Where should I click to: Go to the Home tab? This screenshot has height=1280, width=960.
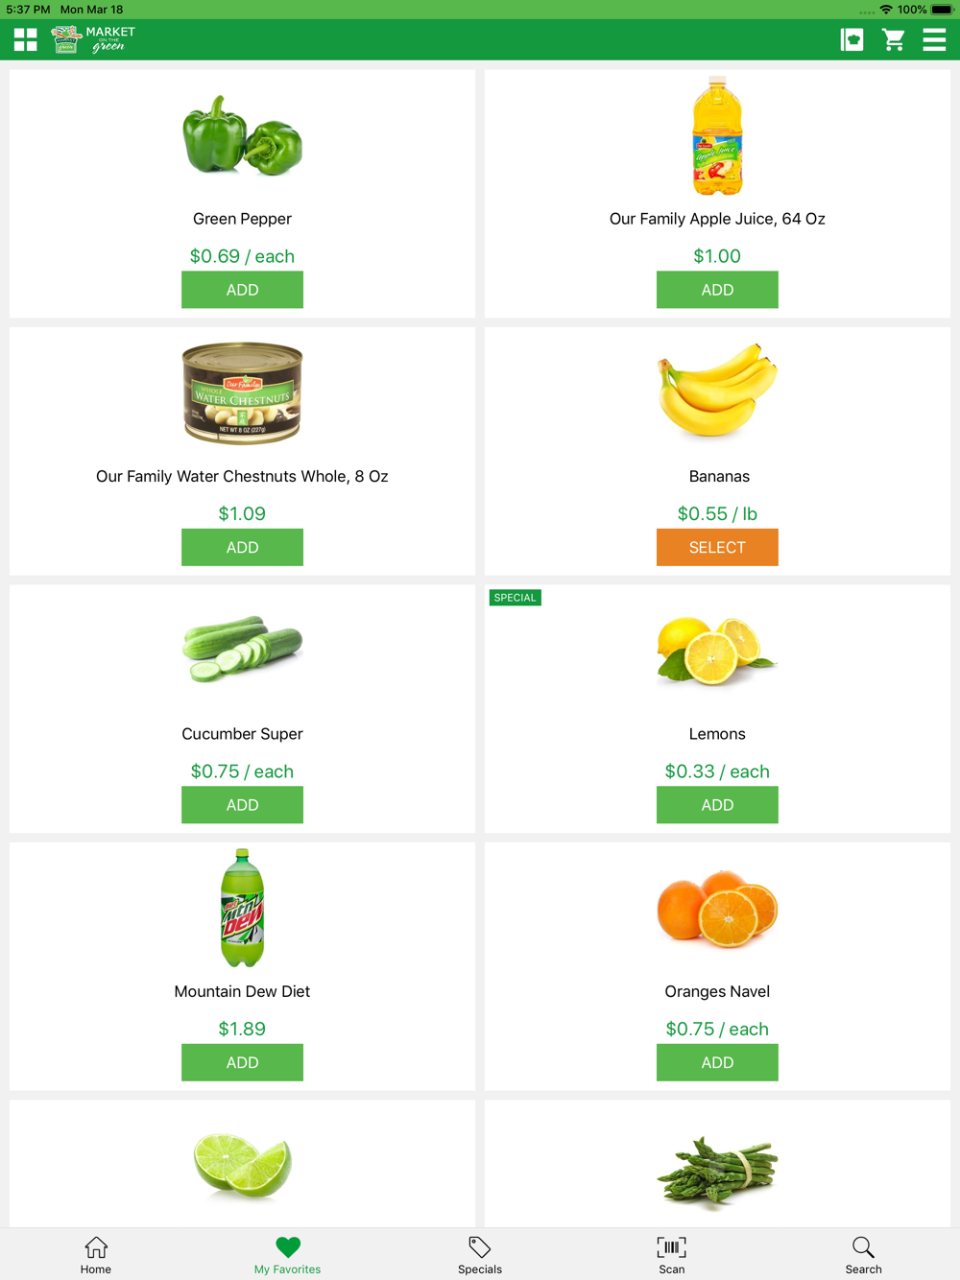96,1254
